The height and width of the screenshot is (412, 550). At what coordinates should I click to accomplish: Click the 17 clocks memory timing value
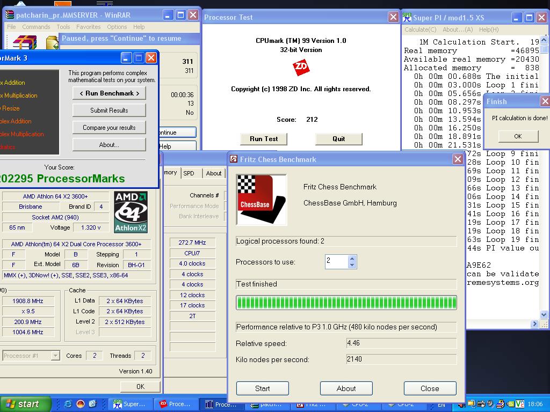(192, 305)
